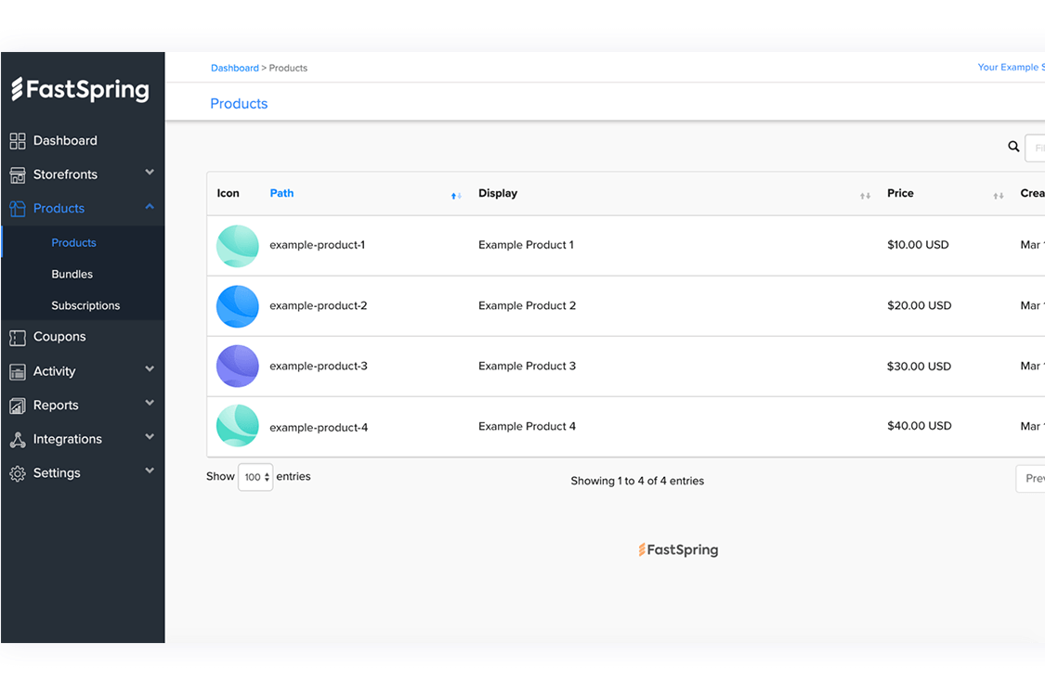The image size is (1045, 696).
Task: Open the Show entries count dropdown
Action: [x=255, y=477]
